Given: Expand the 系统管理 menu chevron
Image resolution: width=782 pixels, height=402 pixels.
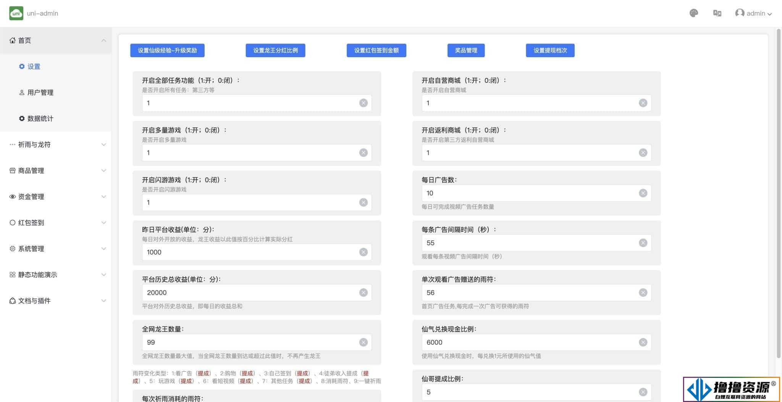Looking at the screenshot, I should (103, 249).
